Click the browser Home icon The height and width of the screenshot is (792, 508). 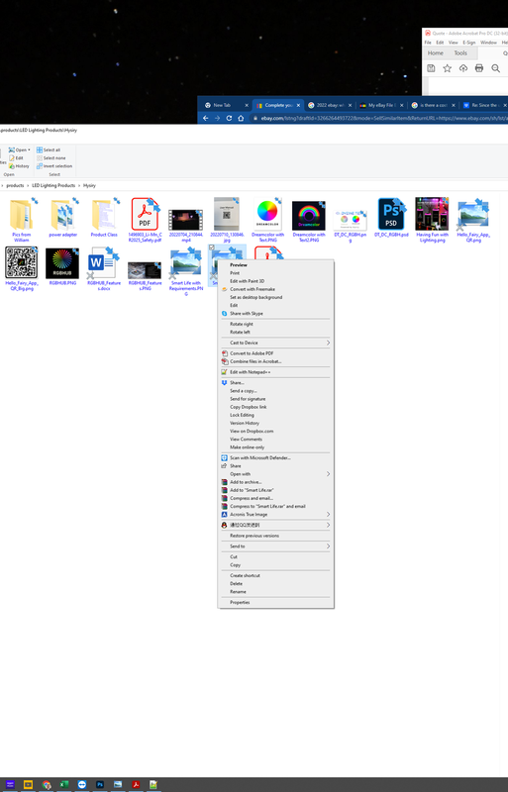[241, 118]
